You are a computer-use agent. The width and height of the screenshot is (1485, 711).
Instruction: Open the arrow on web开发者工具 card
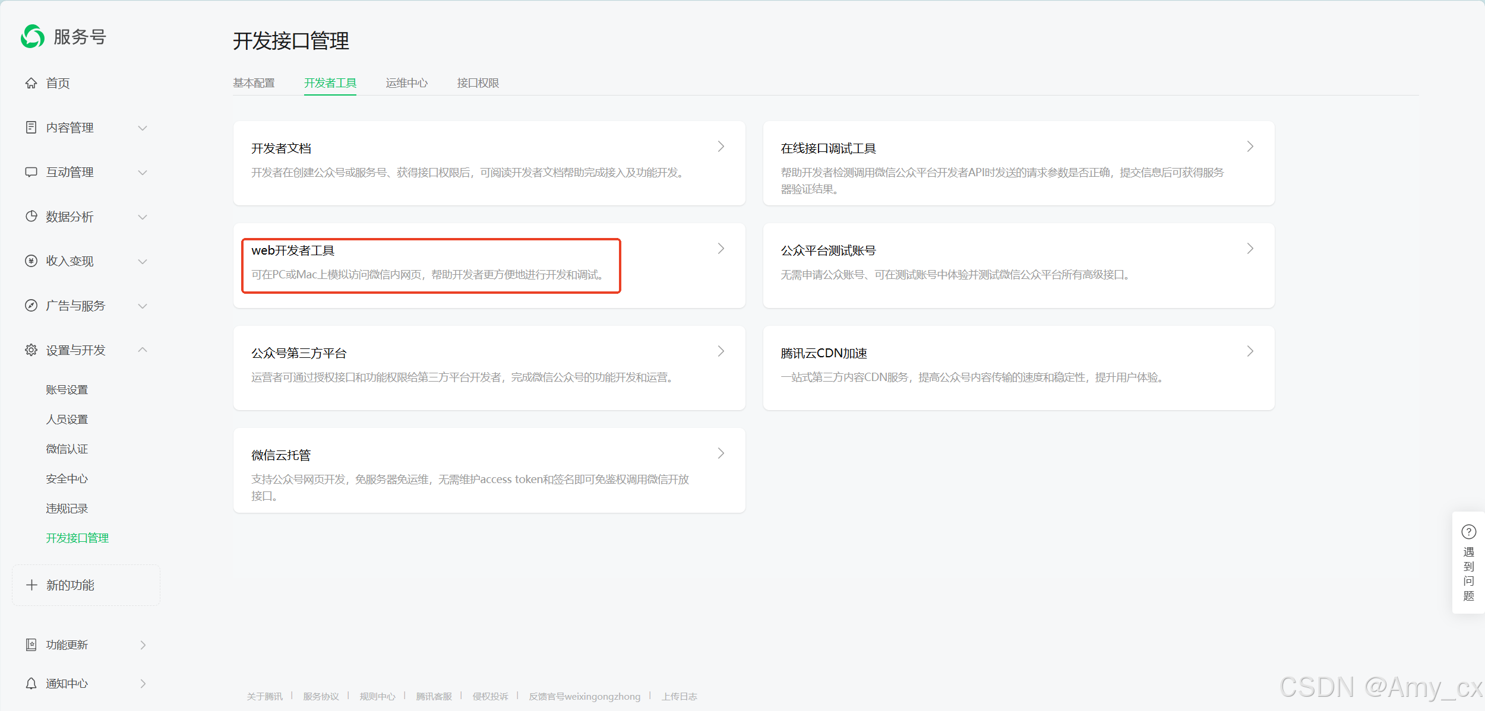(x=721, y=249)
